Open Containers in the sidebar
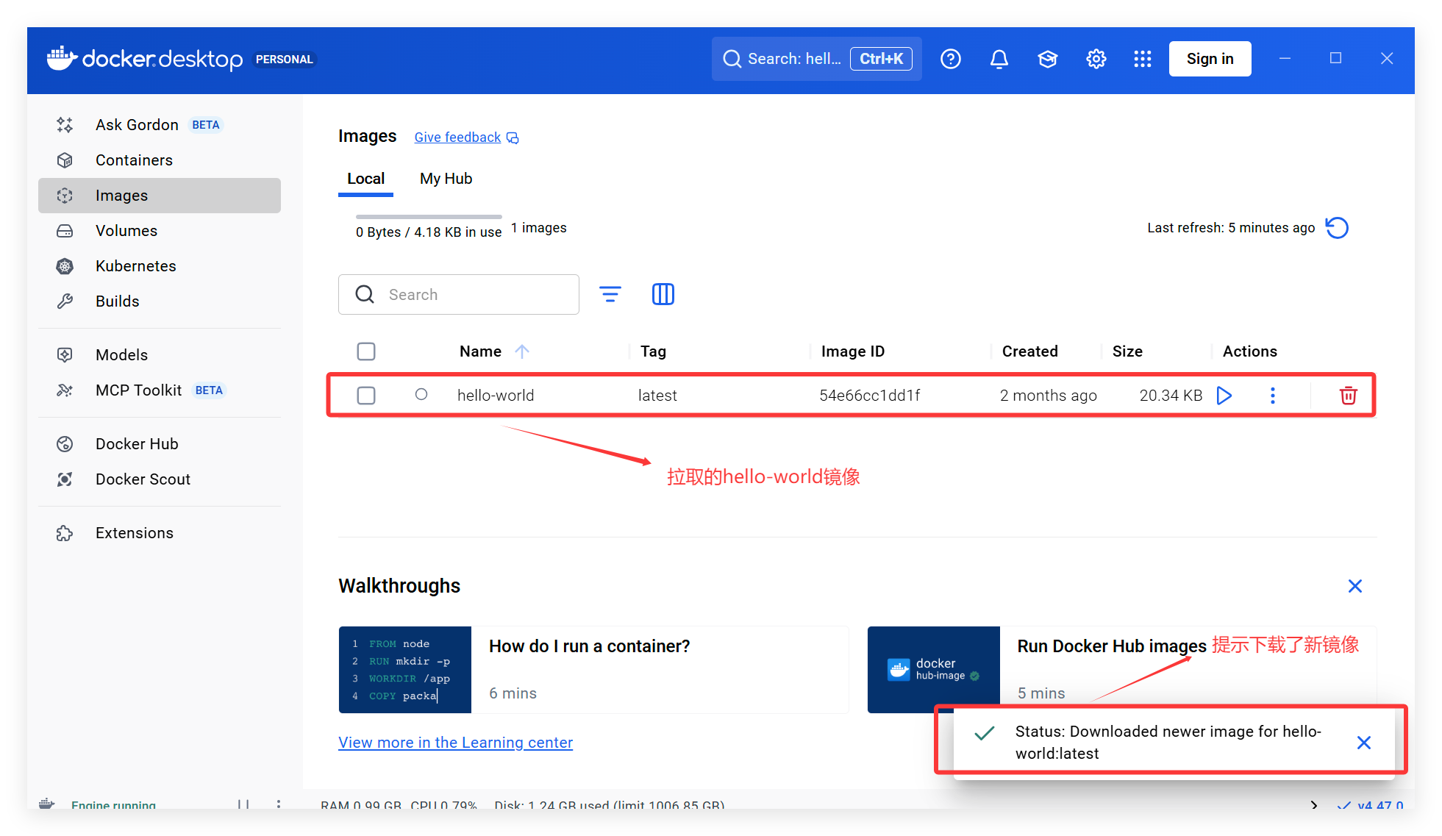This screenshot has height=836, width=1442. coord(134,160)
